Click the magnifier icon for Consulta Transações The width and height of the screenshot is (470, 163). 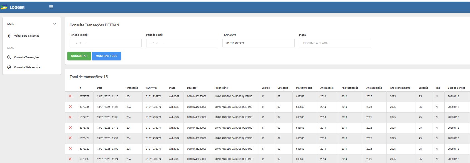coord(9,57)
